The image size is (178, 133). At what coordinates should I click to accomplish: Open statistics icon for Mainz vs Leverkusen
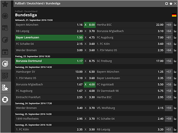pyautogui.click(x=175, y=78)
